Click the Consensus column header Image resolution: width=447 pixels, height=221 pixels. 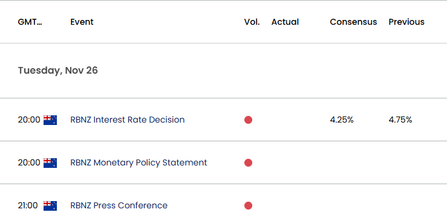[x=353, y=22]
